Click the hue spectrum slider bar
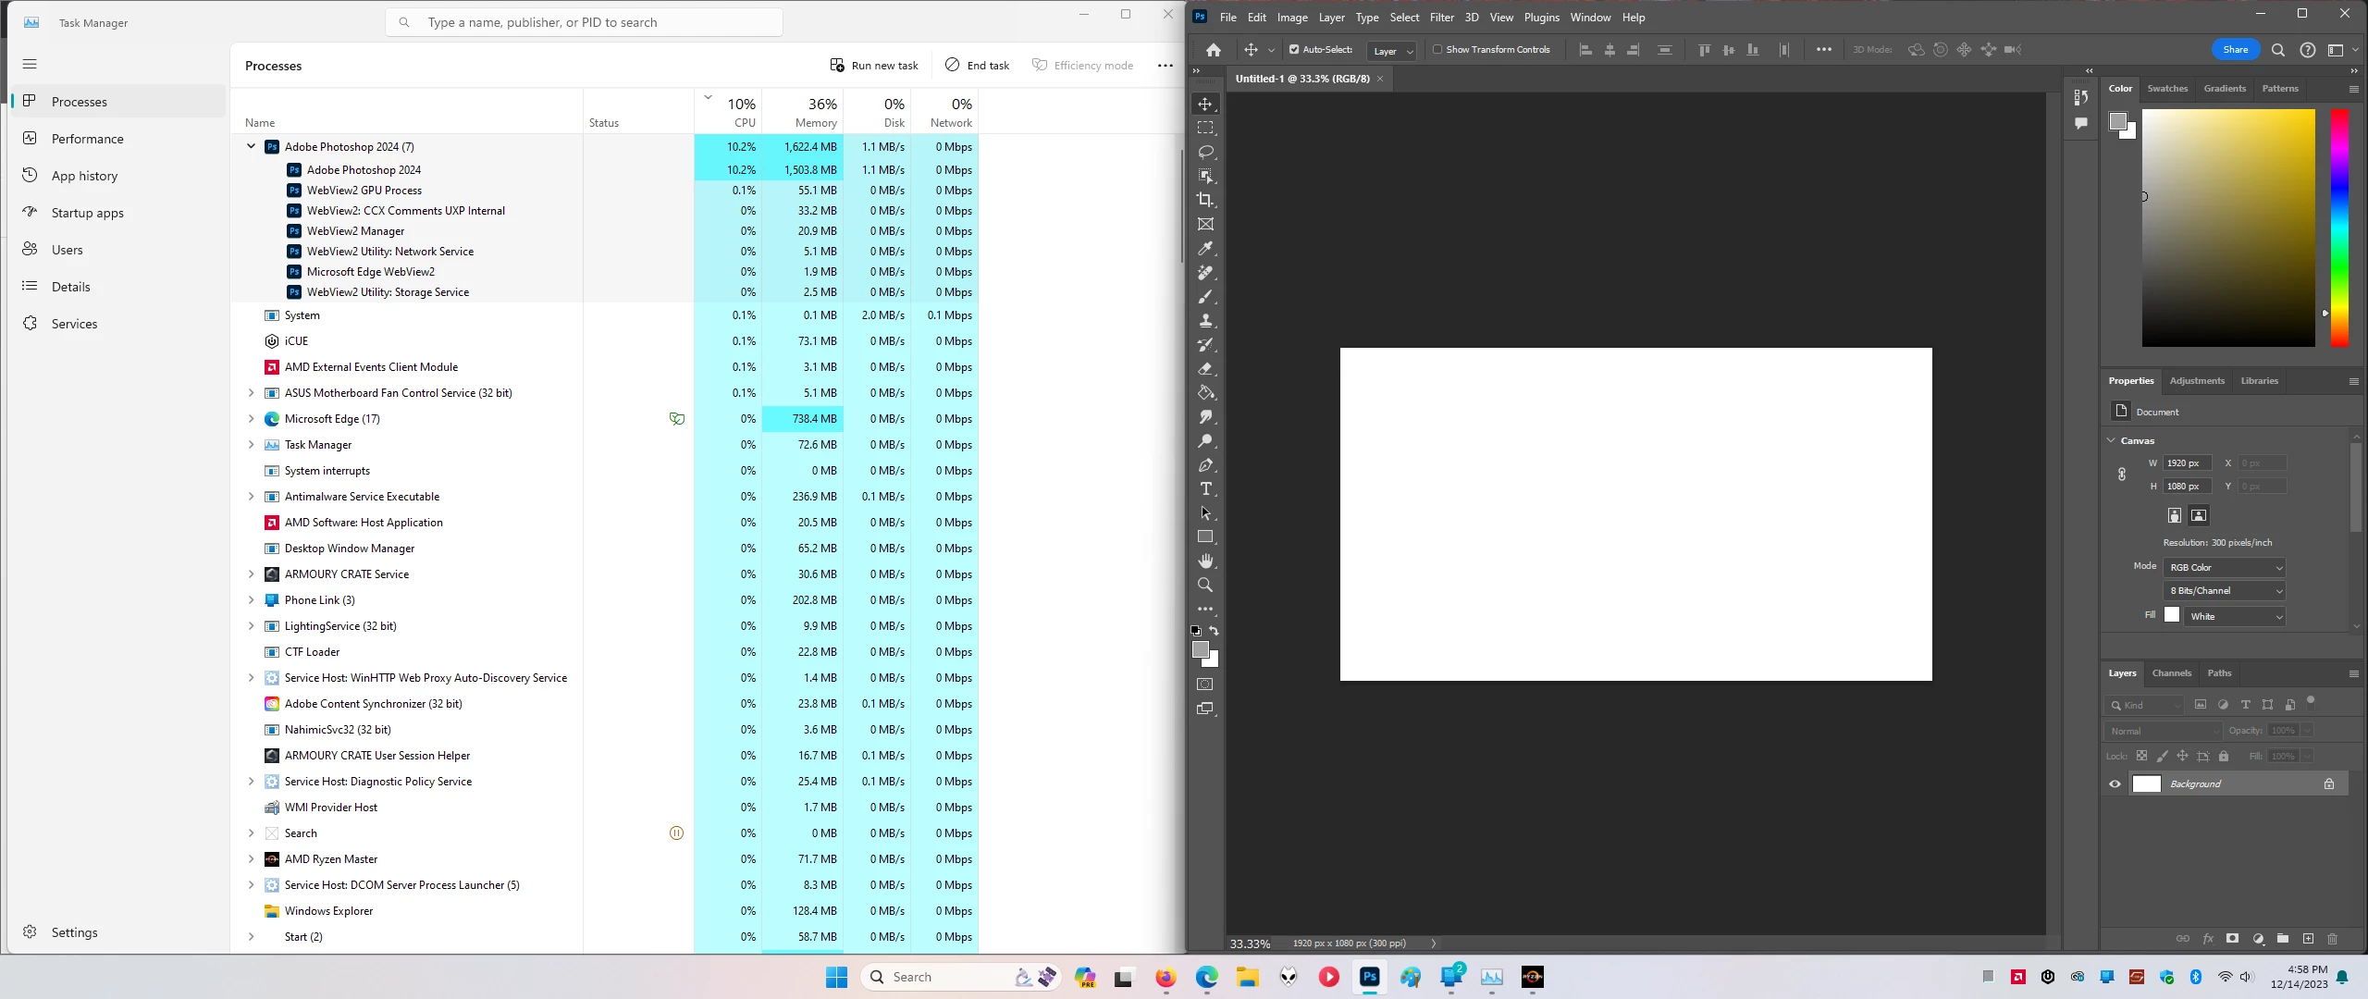 2339,228
